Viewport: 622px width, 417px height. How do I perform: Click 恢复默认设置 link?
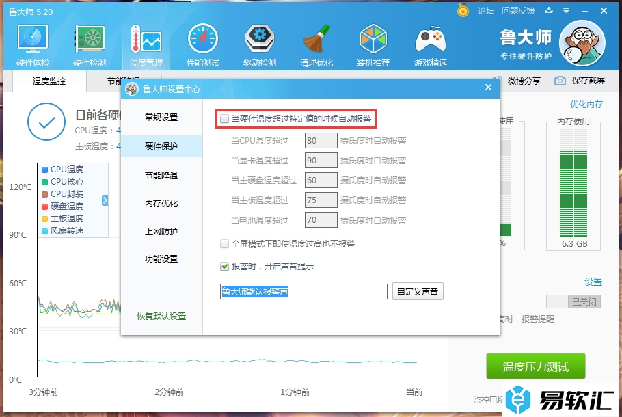[x=161, y=317]
